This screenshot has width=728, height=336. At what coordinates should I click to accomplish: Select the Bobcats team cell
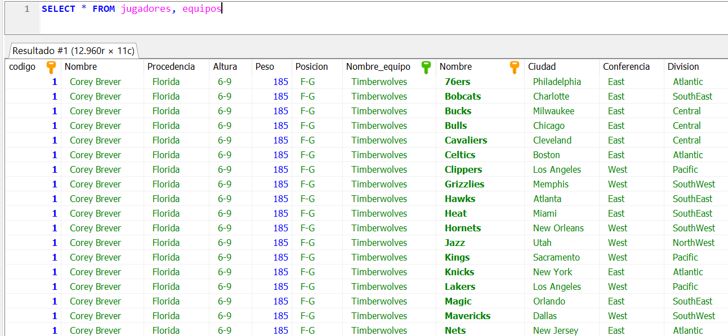463,96
